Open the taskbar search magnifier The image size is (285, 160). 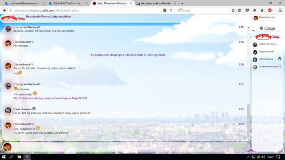tap(11, 157)
